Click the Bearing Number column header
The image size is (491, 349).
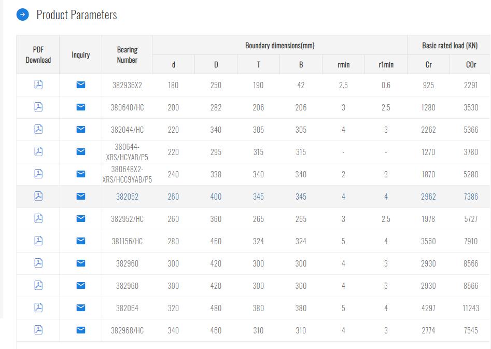click(x=127, y=54)
